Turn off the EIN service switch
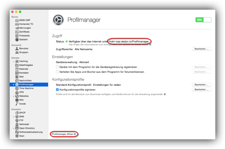Viewport: 225px width, 149px height. point(203,20)
